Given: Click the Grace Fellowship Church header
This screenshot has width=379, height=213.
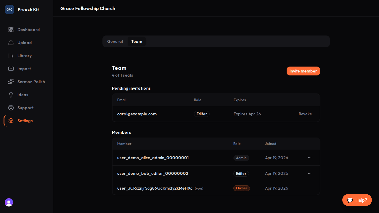Looking at the screenshot, I should [88, 8].
